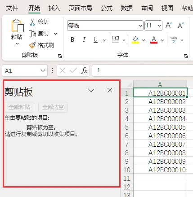Open the 插入 ribbon tab
Viewport: 193px width, 197px height.
point(54,8)
